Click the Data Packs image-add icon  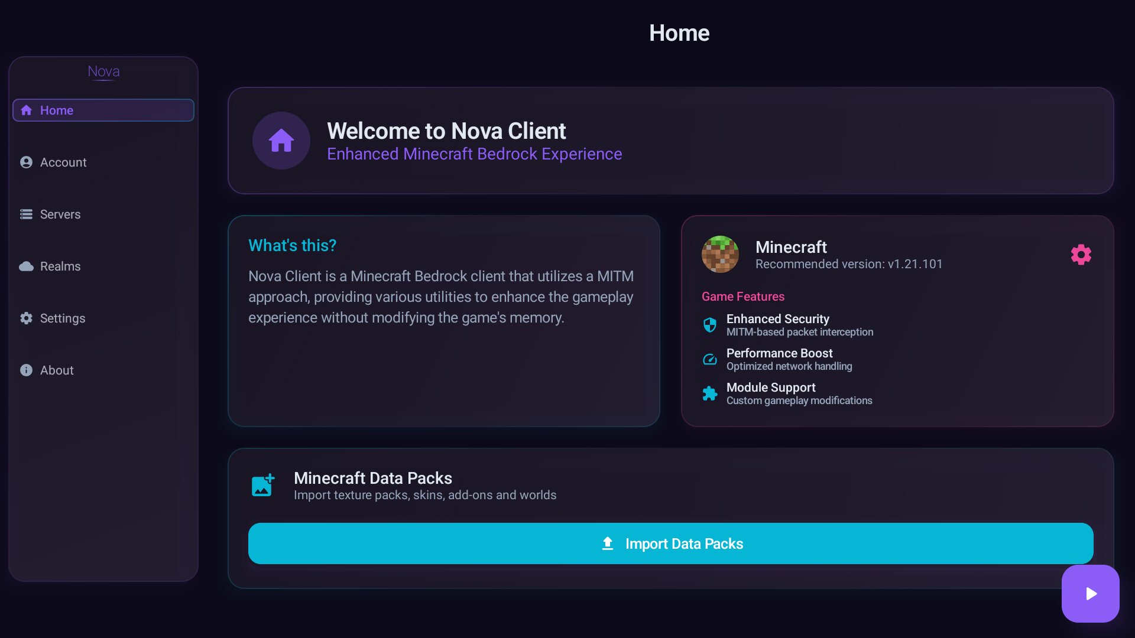click(x=262, y=485)
